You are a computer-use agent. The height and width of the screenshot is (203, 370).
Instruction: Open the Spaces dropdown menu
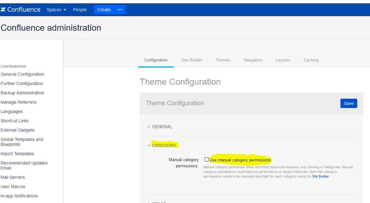click(x=56, y=10)
